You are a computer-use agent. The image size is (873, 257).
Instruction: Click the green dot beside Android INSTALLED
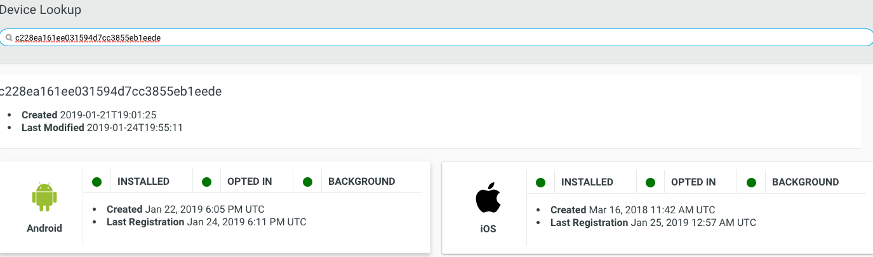[97, 182]
